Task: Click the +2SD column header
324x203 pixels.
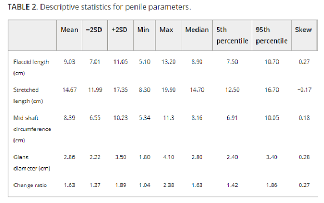Action: tap(119, 30)
